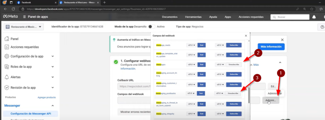Collapse the Configurar webhooks step chevron
This screenshot has width=325, height=120.
280,62
